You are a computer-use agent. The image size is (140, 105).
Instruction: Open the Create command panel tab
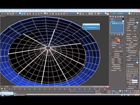(111, 17)
